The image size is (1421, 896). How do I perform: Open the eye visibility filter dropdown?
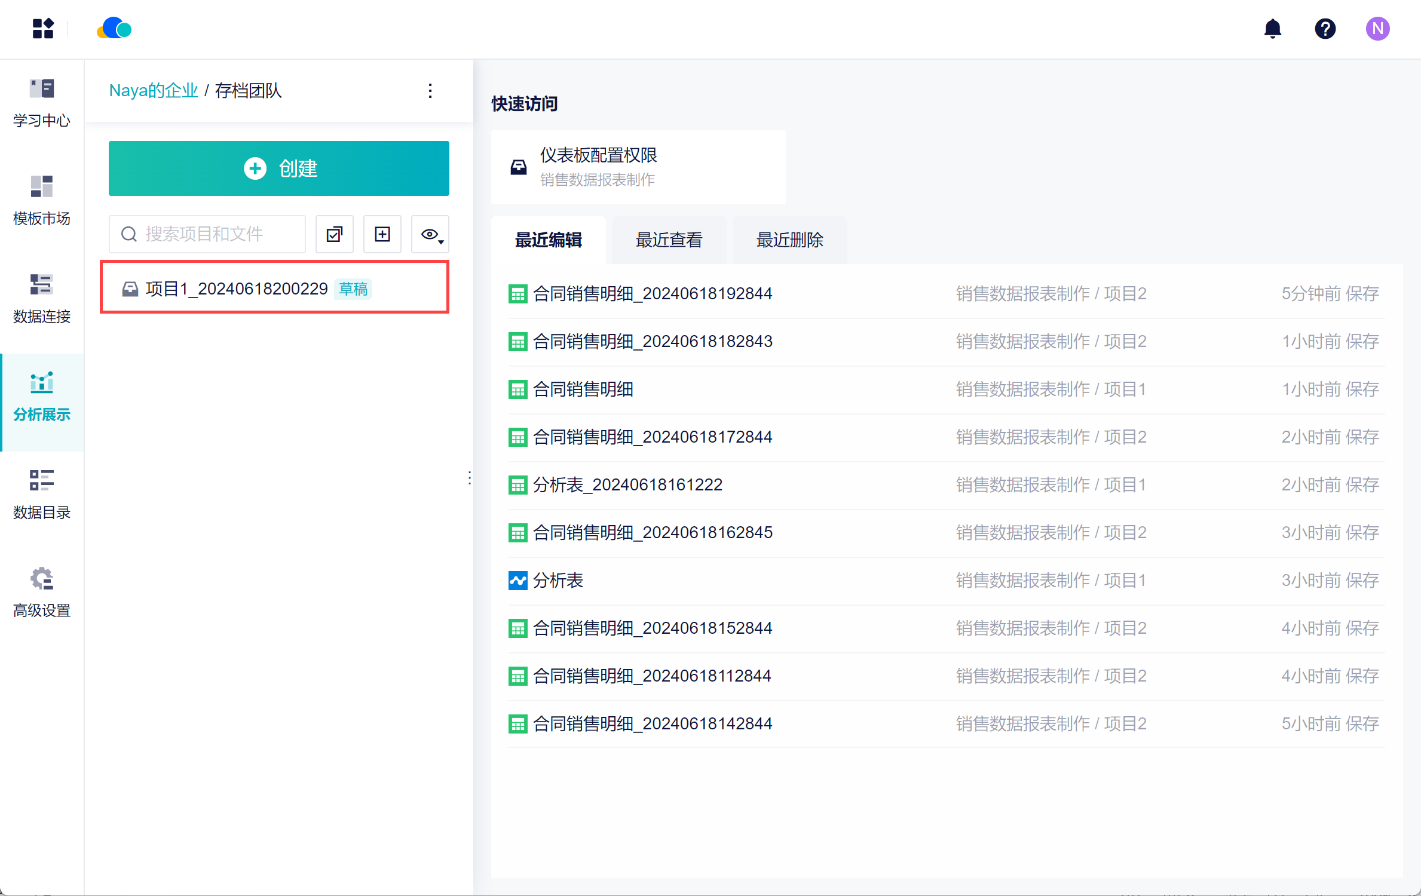pyautogui.click(x=430, y=234)
